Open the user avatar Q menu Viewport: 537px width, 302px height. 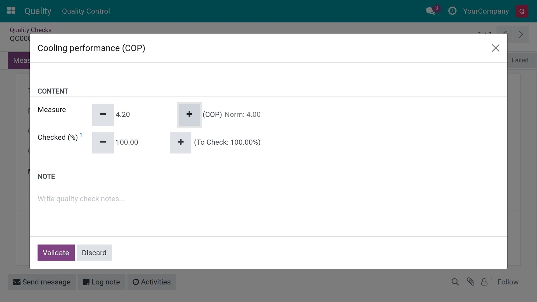coord(522,11)
